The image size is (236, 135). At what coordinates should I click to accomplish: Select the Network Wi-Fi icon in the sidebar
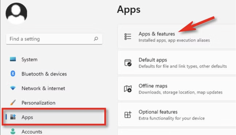tap(13, 88)
